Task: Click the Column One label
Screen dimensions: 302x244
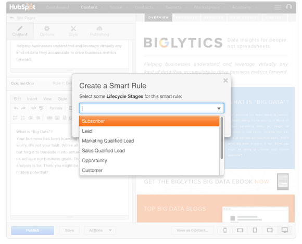Action: (22, 83)
